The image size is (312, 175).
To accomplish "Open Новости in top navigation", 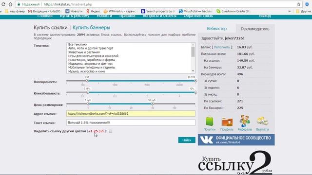I will coord(104,16).
